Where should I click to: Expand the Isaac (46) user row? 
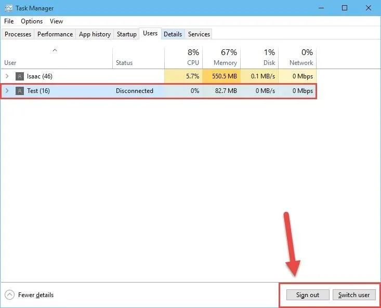7,76
